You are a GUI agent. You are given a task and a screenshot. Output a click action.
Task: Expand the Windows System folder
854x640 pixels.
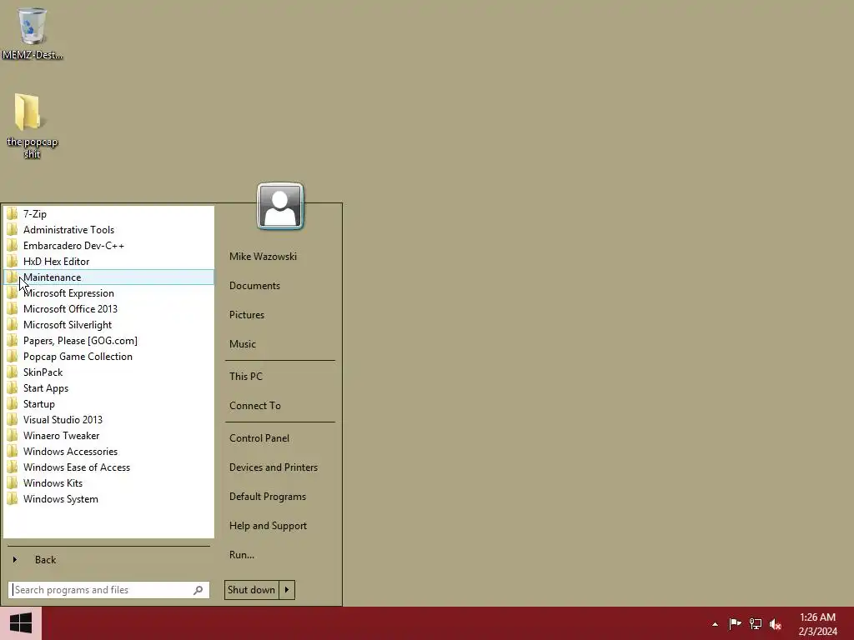(109, 499)
